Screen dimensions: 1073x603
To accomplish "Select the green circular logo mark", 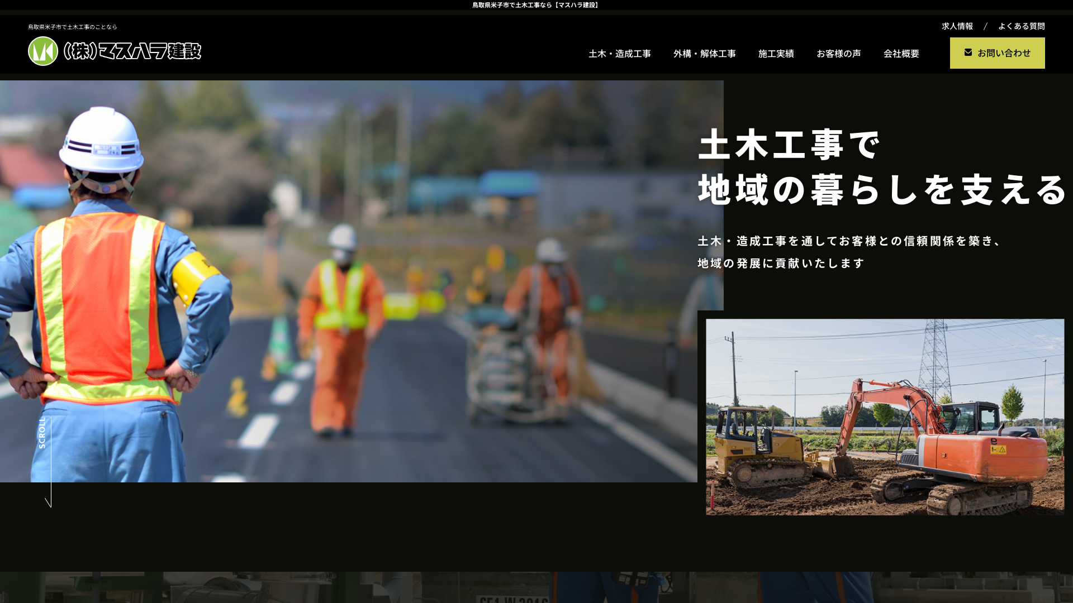I will pyautogui.click(x=44, y=51).
